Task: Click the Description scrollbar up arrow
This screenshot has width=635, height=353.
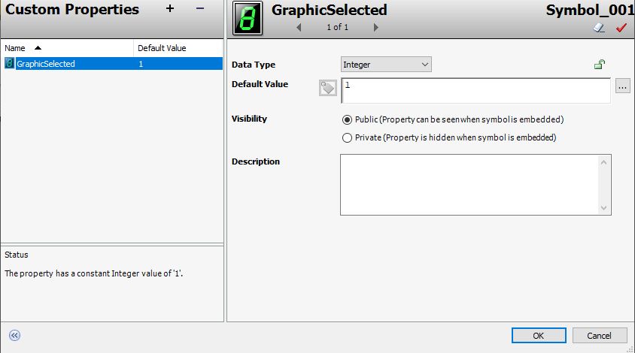Action: pyautogui.click(x=604, y=162)
